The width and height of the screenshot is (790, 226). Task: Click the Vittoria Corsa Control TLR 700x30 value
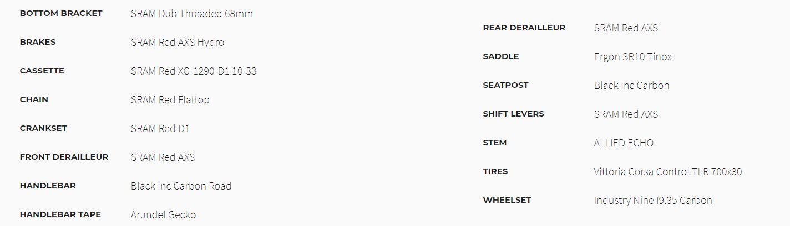(667, 172)
